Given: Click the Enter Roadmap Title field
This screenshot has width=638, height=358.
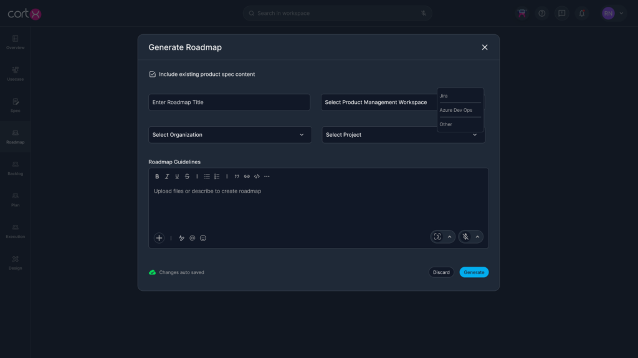Looking at the screenshot, I should pyautogui.click(x=229, y=103).
